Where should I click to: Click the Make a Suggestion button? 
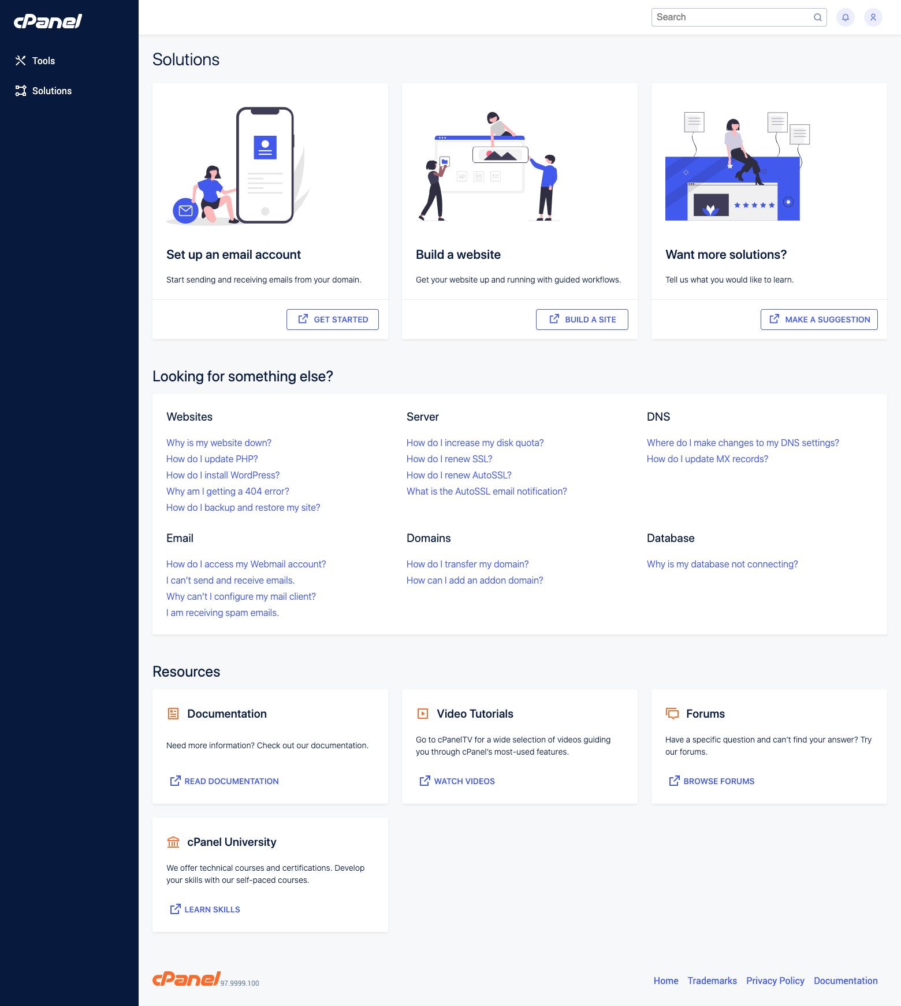(819, 320)
